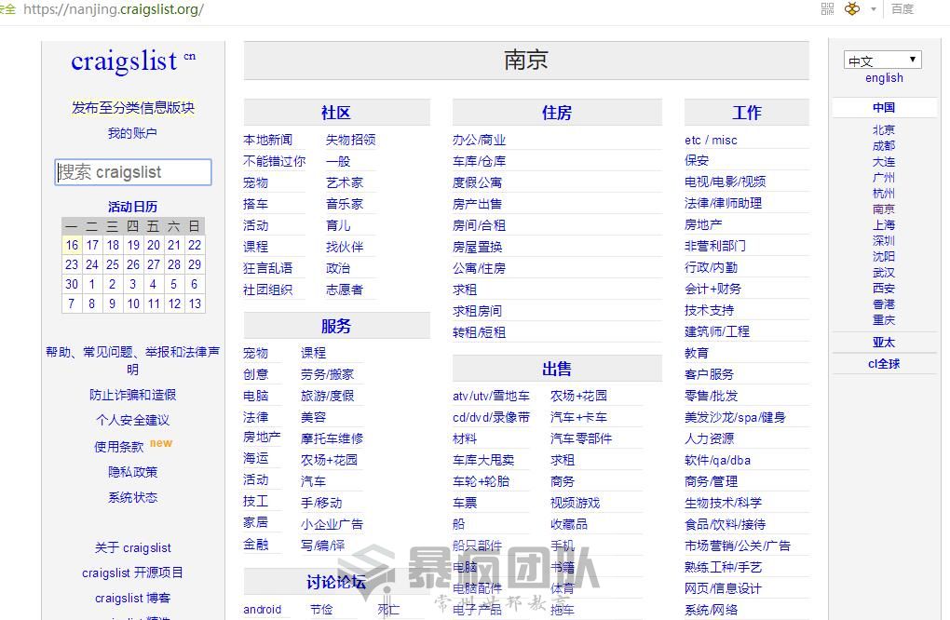Click the bee extension icon in browser bar

point(852,9)
